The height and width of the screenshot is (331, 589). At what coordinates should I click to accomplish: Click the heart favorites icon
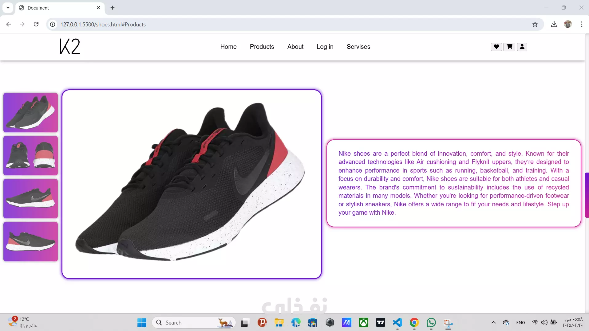[496, 47]
